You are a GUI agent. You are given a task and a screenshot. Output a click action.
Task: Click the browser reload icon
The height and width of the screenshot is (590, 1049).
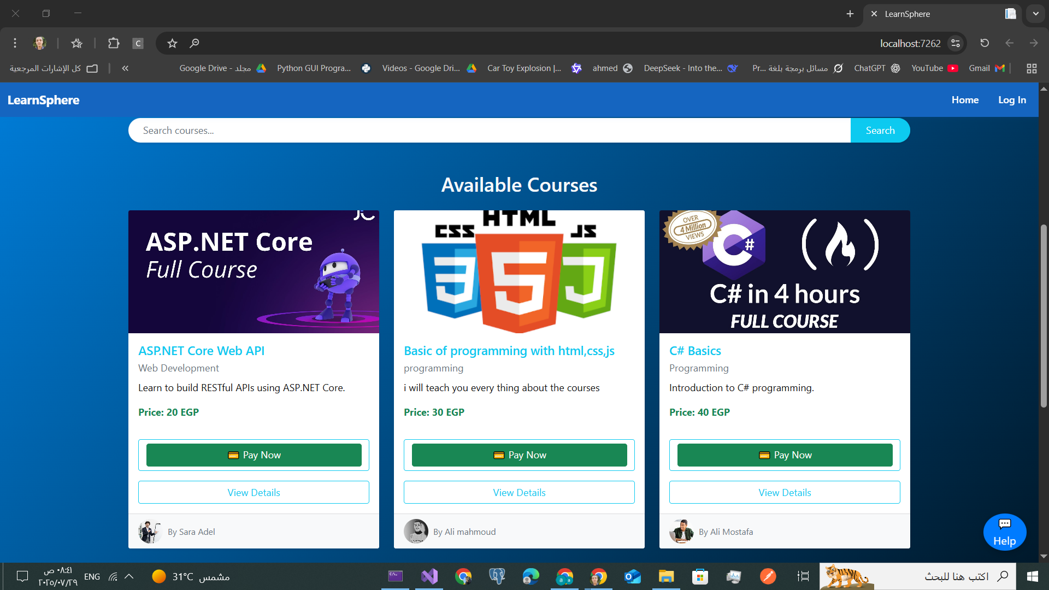(x=985, y=43)
